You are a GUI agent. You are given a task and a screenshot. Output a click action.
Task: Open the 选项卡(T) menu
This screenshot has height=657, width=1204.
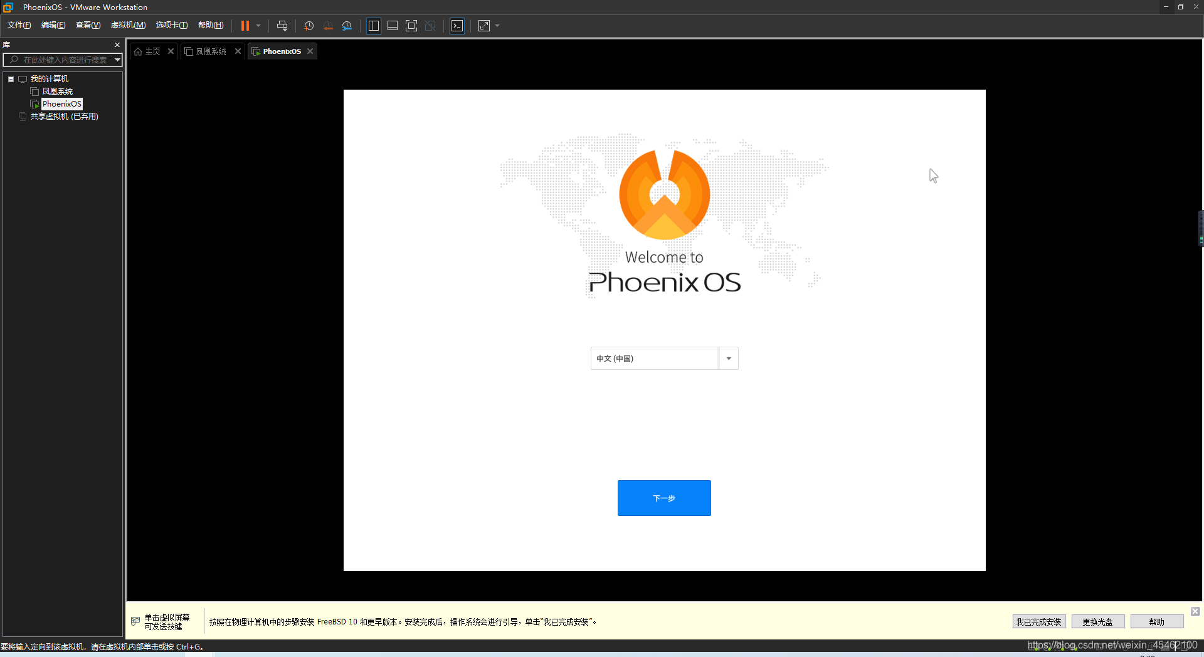click(172, 25)
